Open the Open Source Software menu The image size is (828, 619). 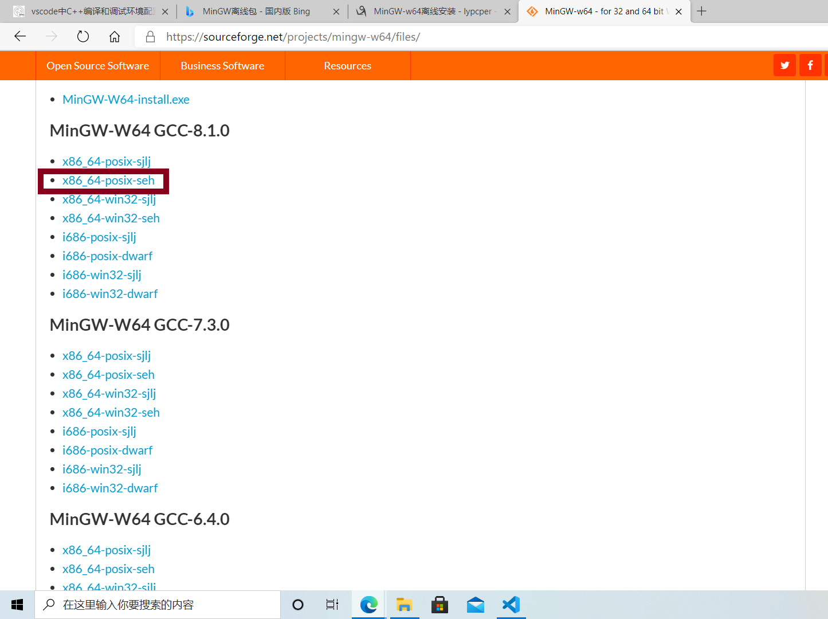point(98,66)
